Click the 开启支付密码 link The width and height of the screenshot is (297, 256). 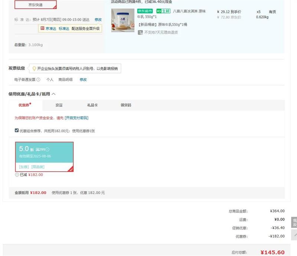tap(76, 118)
